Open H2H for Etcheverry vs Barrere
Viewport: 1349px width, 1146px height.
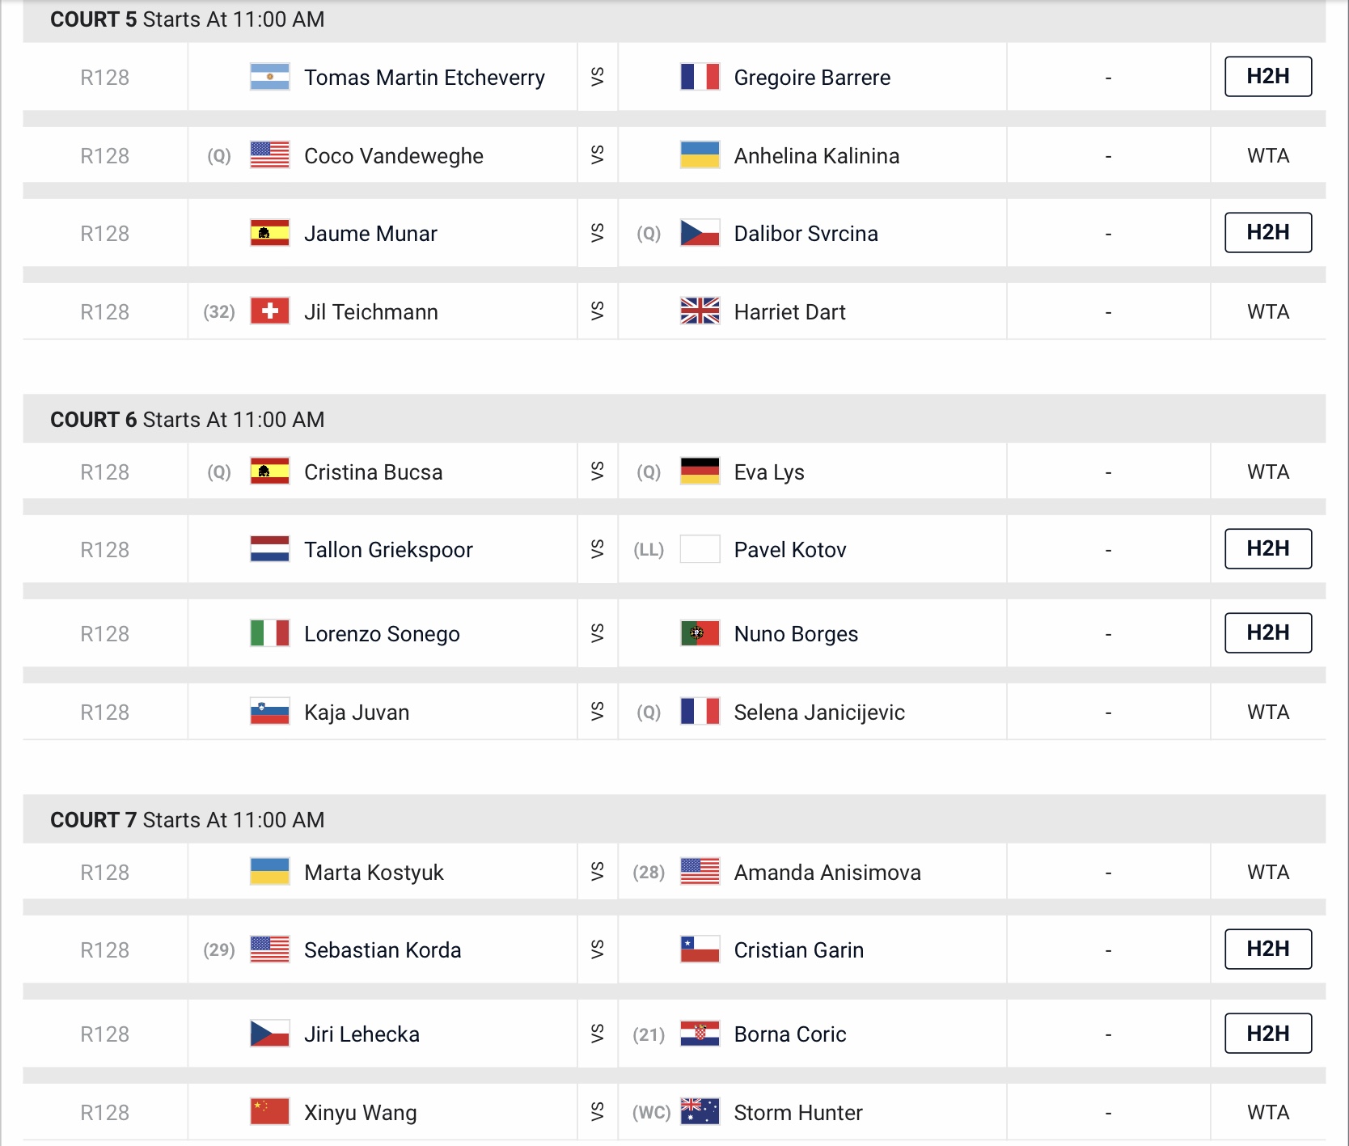[1267, 77]
